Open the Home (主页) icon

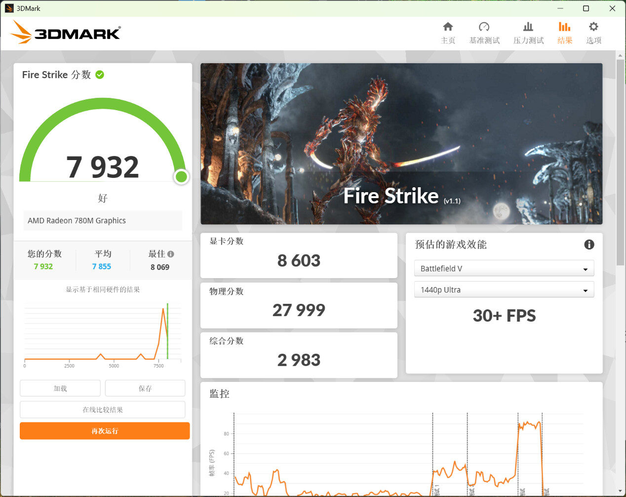[448, 27]
